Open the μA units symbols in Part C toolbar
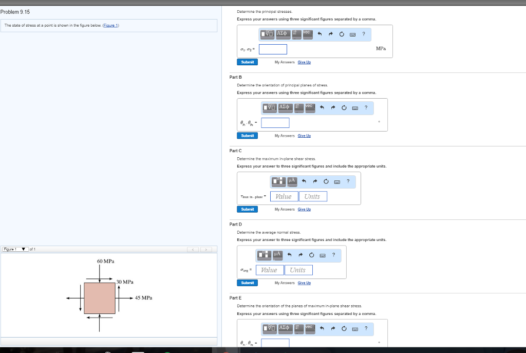 tap(292, 181)
